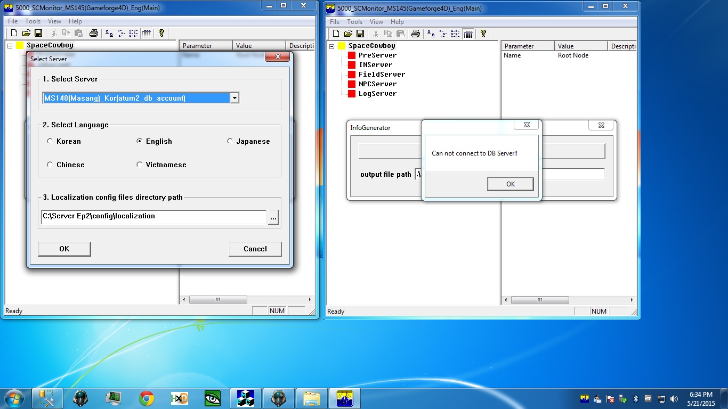Collapse the SpaceCowboy root node in the left window
This screenshot has width=728, height=409.
(x=10, y=46)
